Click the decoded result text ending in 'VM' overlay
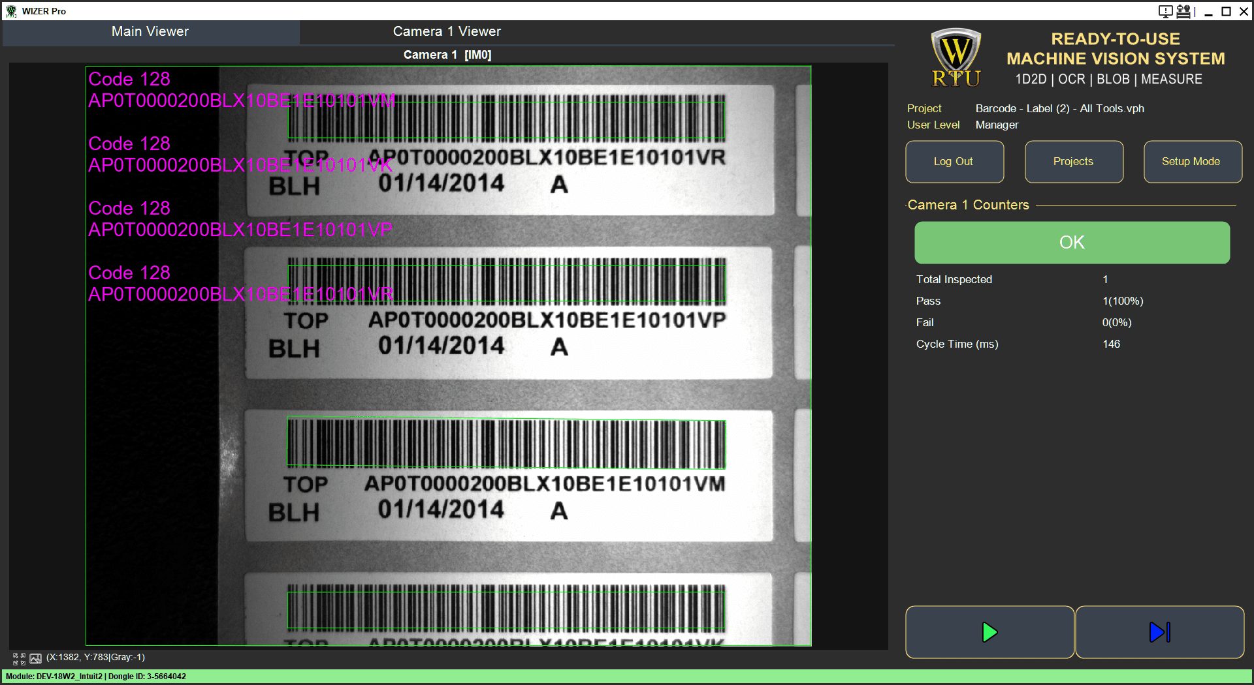This screenshot has width=1254, height=685. 242,100
